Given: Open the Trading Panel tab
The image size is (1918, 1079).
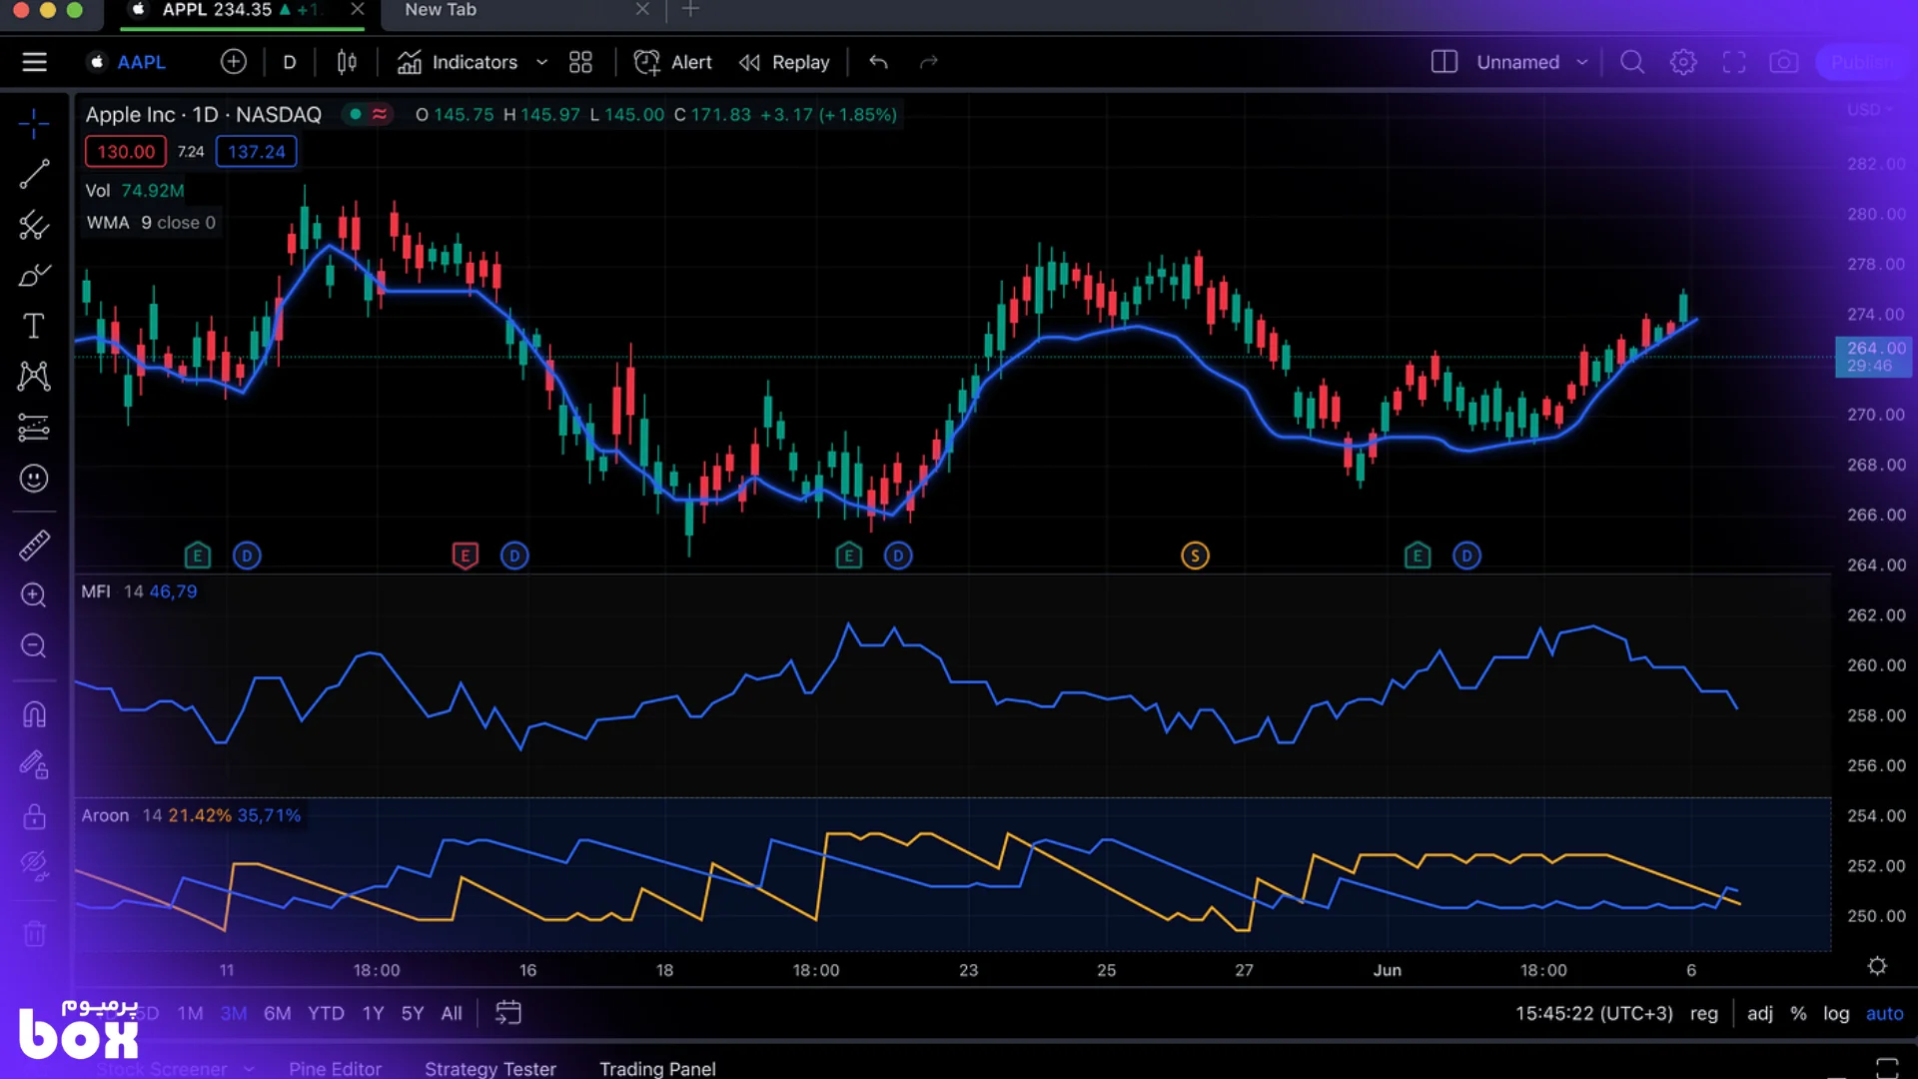Looking at the screenshot, I should (657, 1068).
